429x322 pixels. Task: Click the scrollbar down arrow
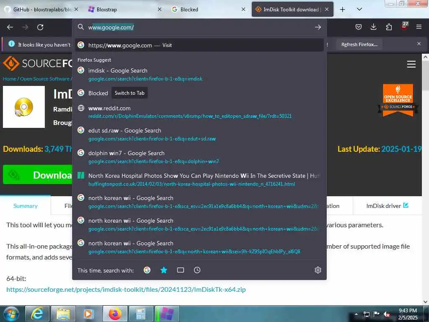(425, 301)
